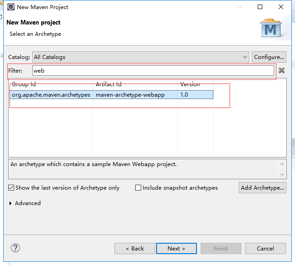
Task: Click into the Filter text field
Action: click(x=153, y=71)
